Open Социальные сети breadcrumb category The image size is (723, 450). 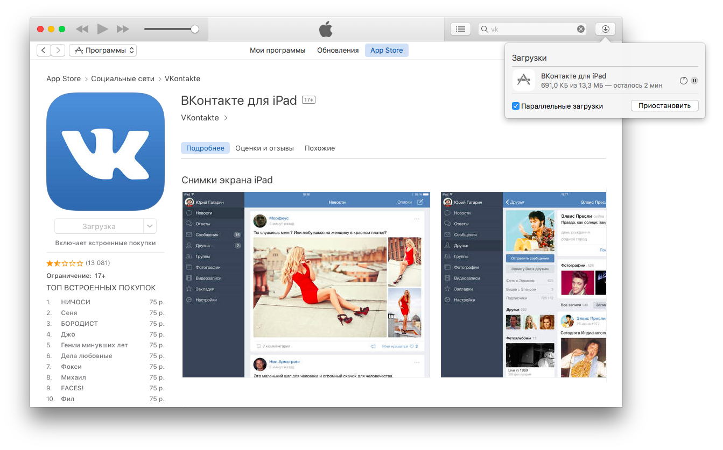pos(123,78)
